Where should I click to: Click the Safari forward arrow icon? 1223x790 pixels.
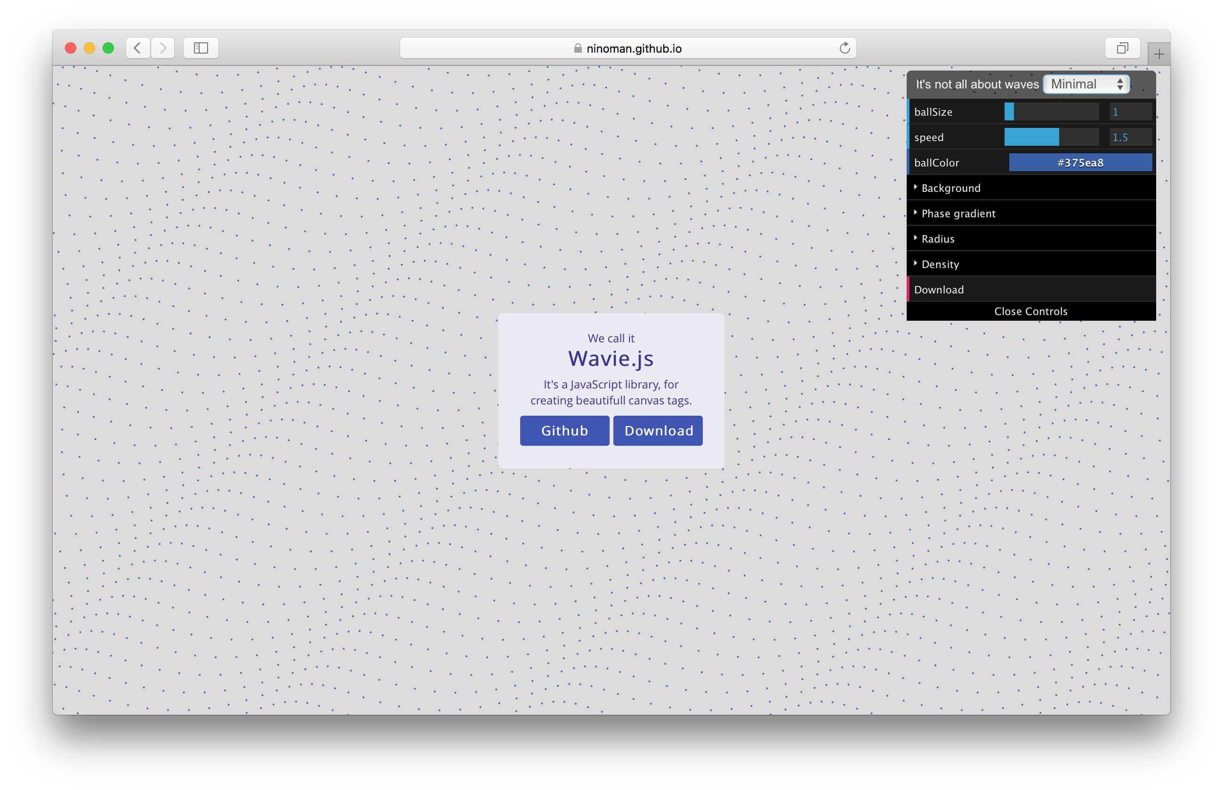tap(163, 48)
